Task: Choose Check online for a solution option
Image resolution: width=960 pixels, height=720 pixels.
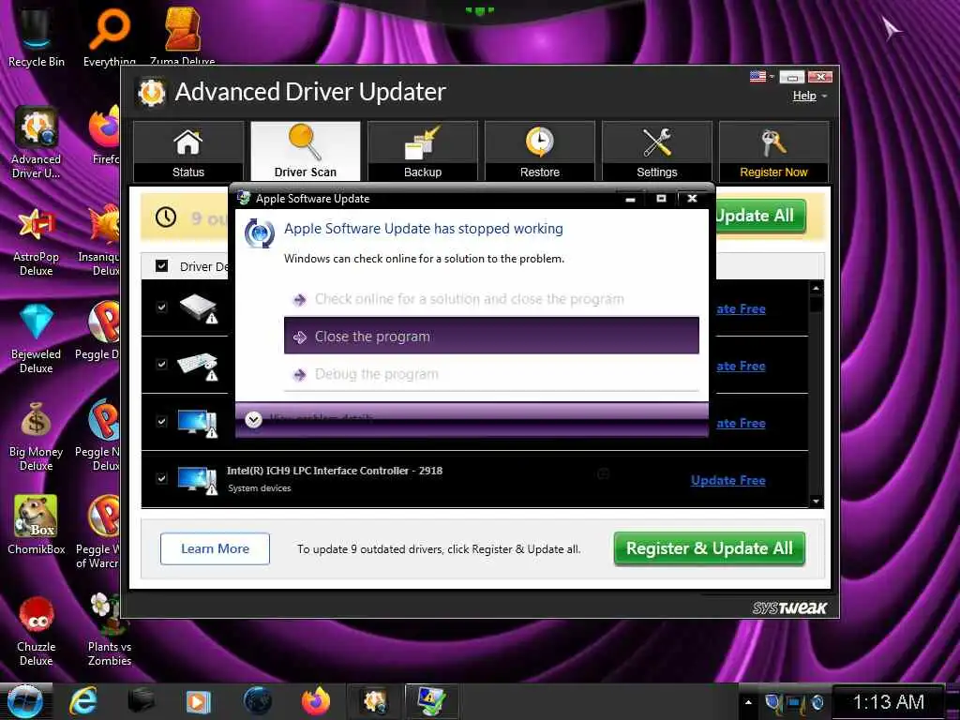Action: tap(491, 299)
